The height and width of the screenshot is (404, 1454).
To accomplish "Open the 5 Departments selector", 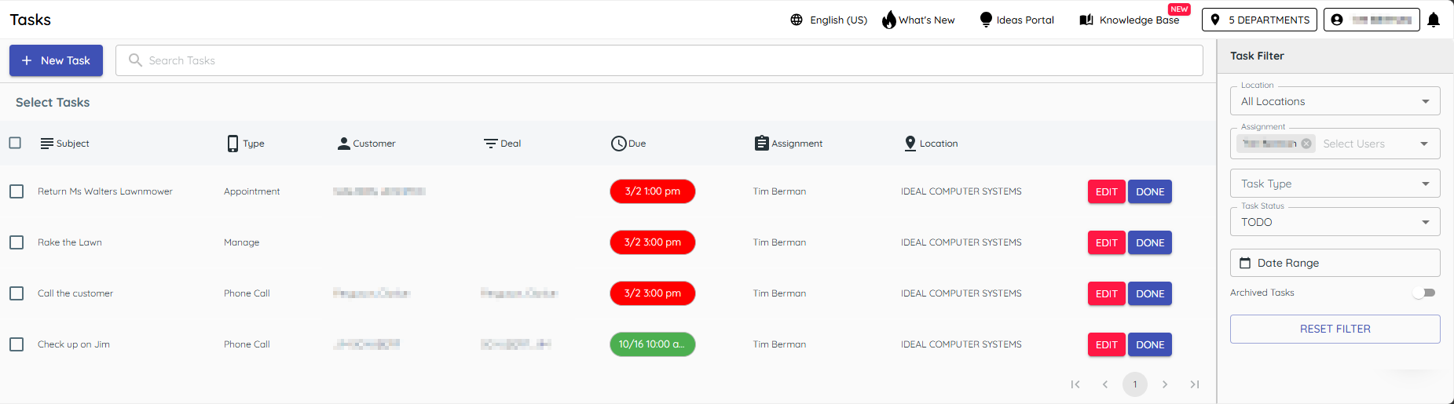I will [1259, 20].
